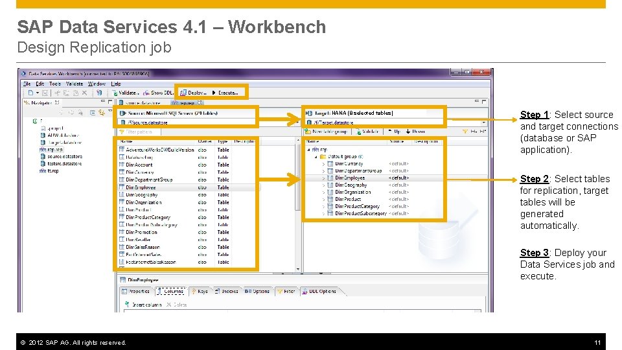Open the New file dropdown arrow

tap(38, 93)
